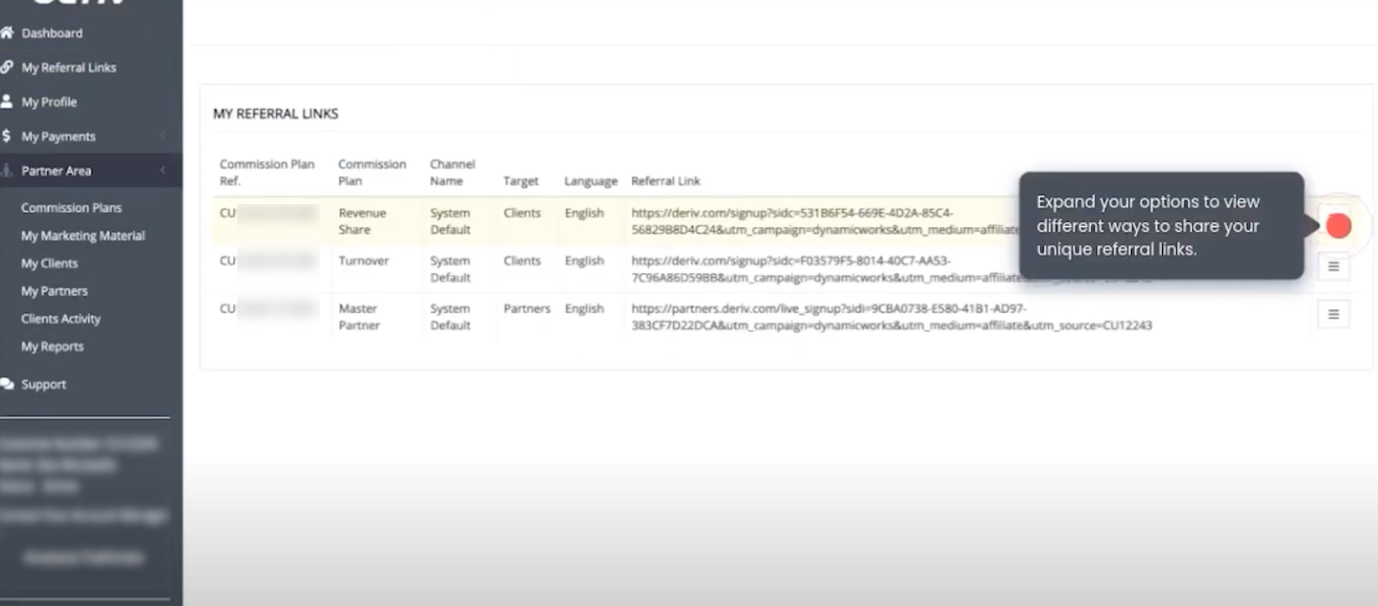Open My Payments section
1378x606 pixels.
(x=58, y=137)
